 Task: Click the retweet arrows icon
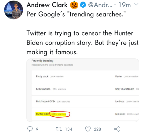(x=59, y=129)
